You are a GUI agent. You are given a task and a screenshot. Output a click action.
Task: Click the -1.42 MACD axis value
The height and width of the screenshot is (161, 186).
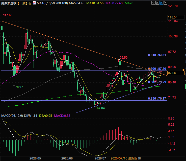tap(172, 144)
